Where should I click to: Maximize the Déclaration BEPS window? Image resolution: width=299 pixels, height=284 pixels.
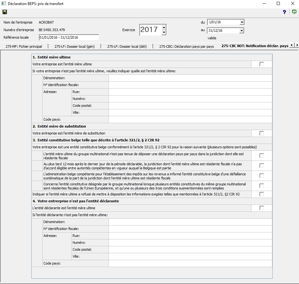tap(278, 4)
